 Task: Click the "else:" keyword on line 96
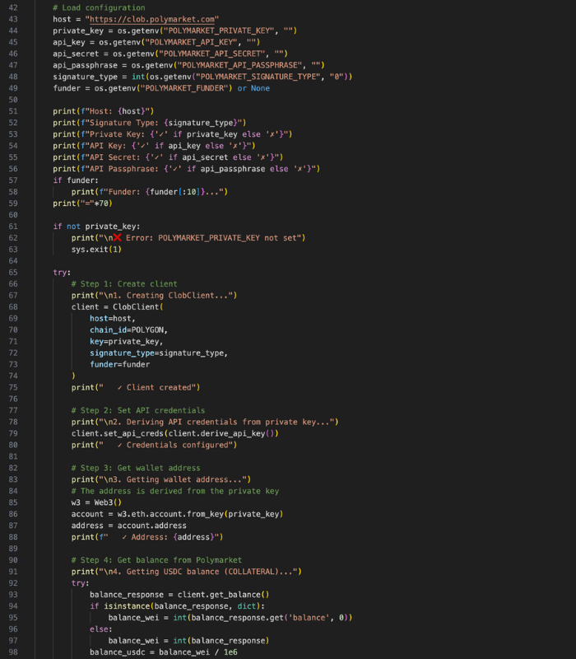100,629
